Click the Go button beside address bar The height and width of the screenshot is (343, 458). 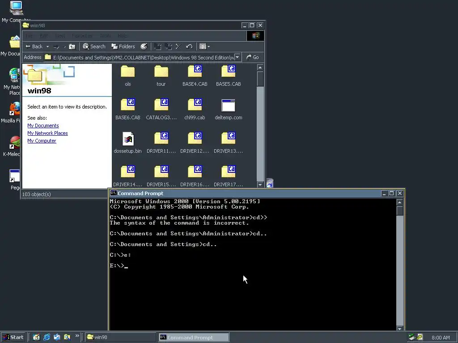(x=253, y=58)
